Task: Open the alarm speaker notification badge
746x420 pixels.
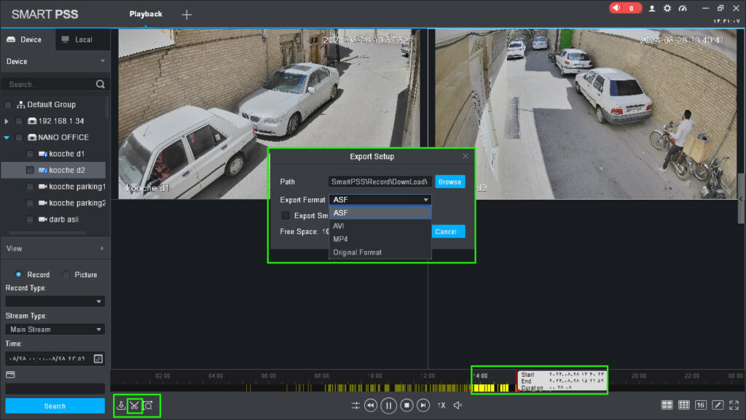Action: coord(625,8)
